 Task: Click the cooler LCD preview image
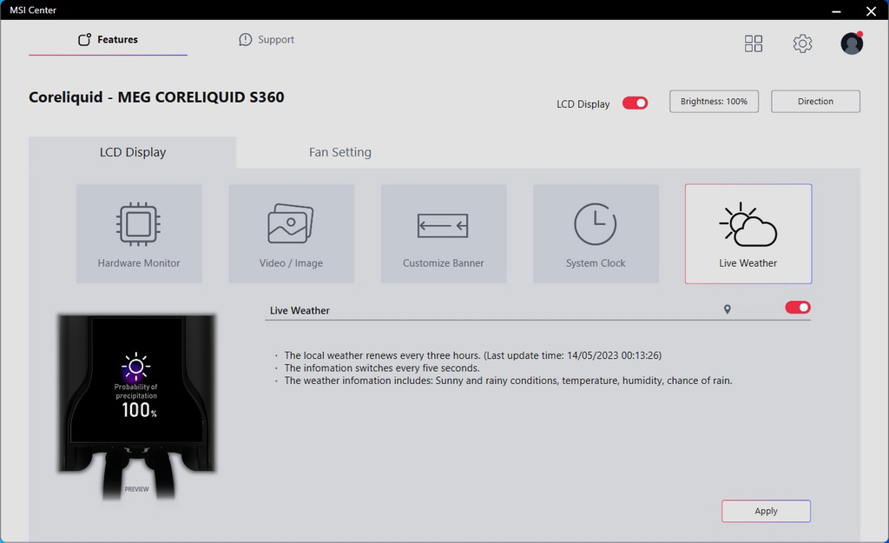[136, 406]
